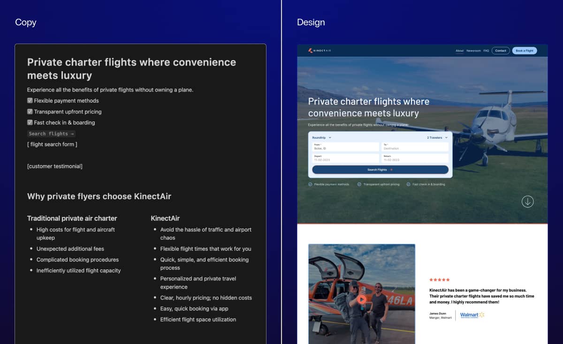Click the Depart date field

point(345,158)
